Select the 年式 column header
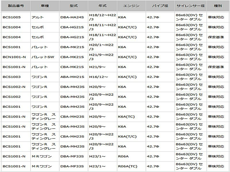 tap(102, 6)
